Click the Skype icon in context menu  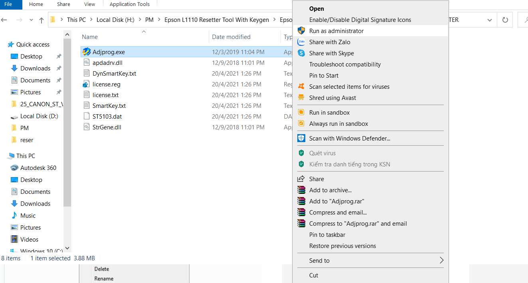pyautogui.click(x=301, y=53)
